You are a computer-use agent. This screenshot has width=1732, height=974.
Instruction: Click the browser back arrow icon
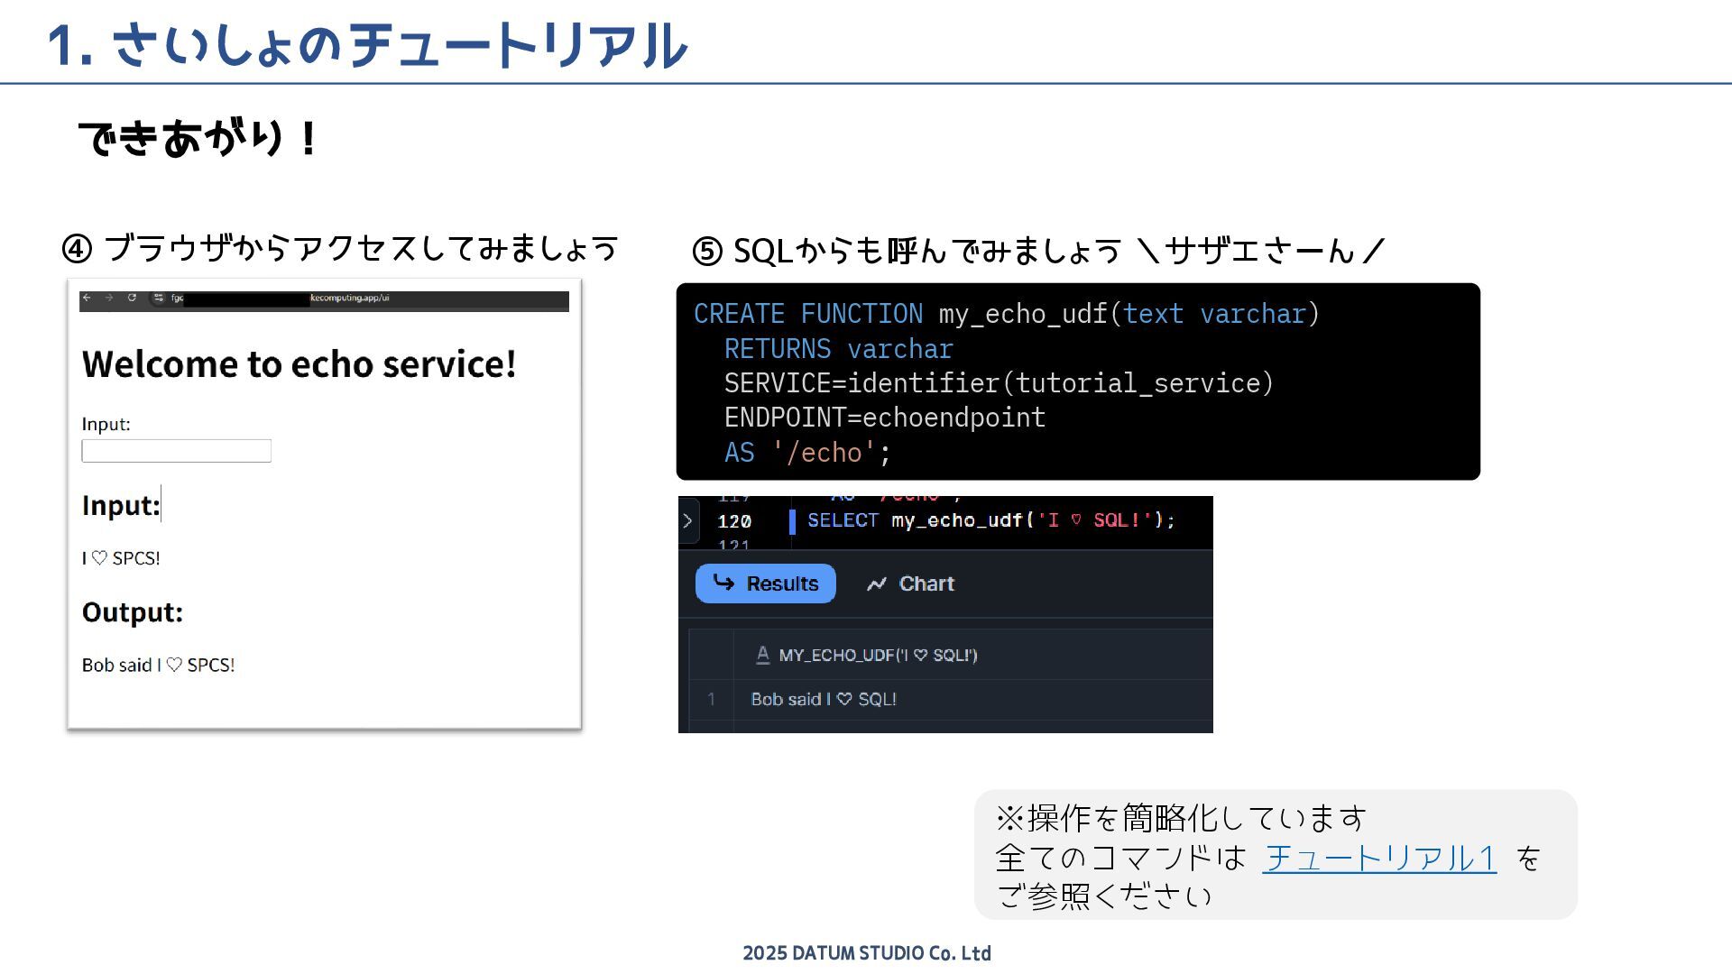[87, 298]
